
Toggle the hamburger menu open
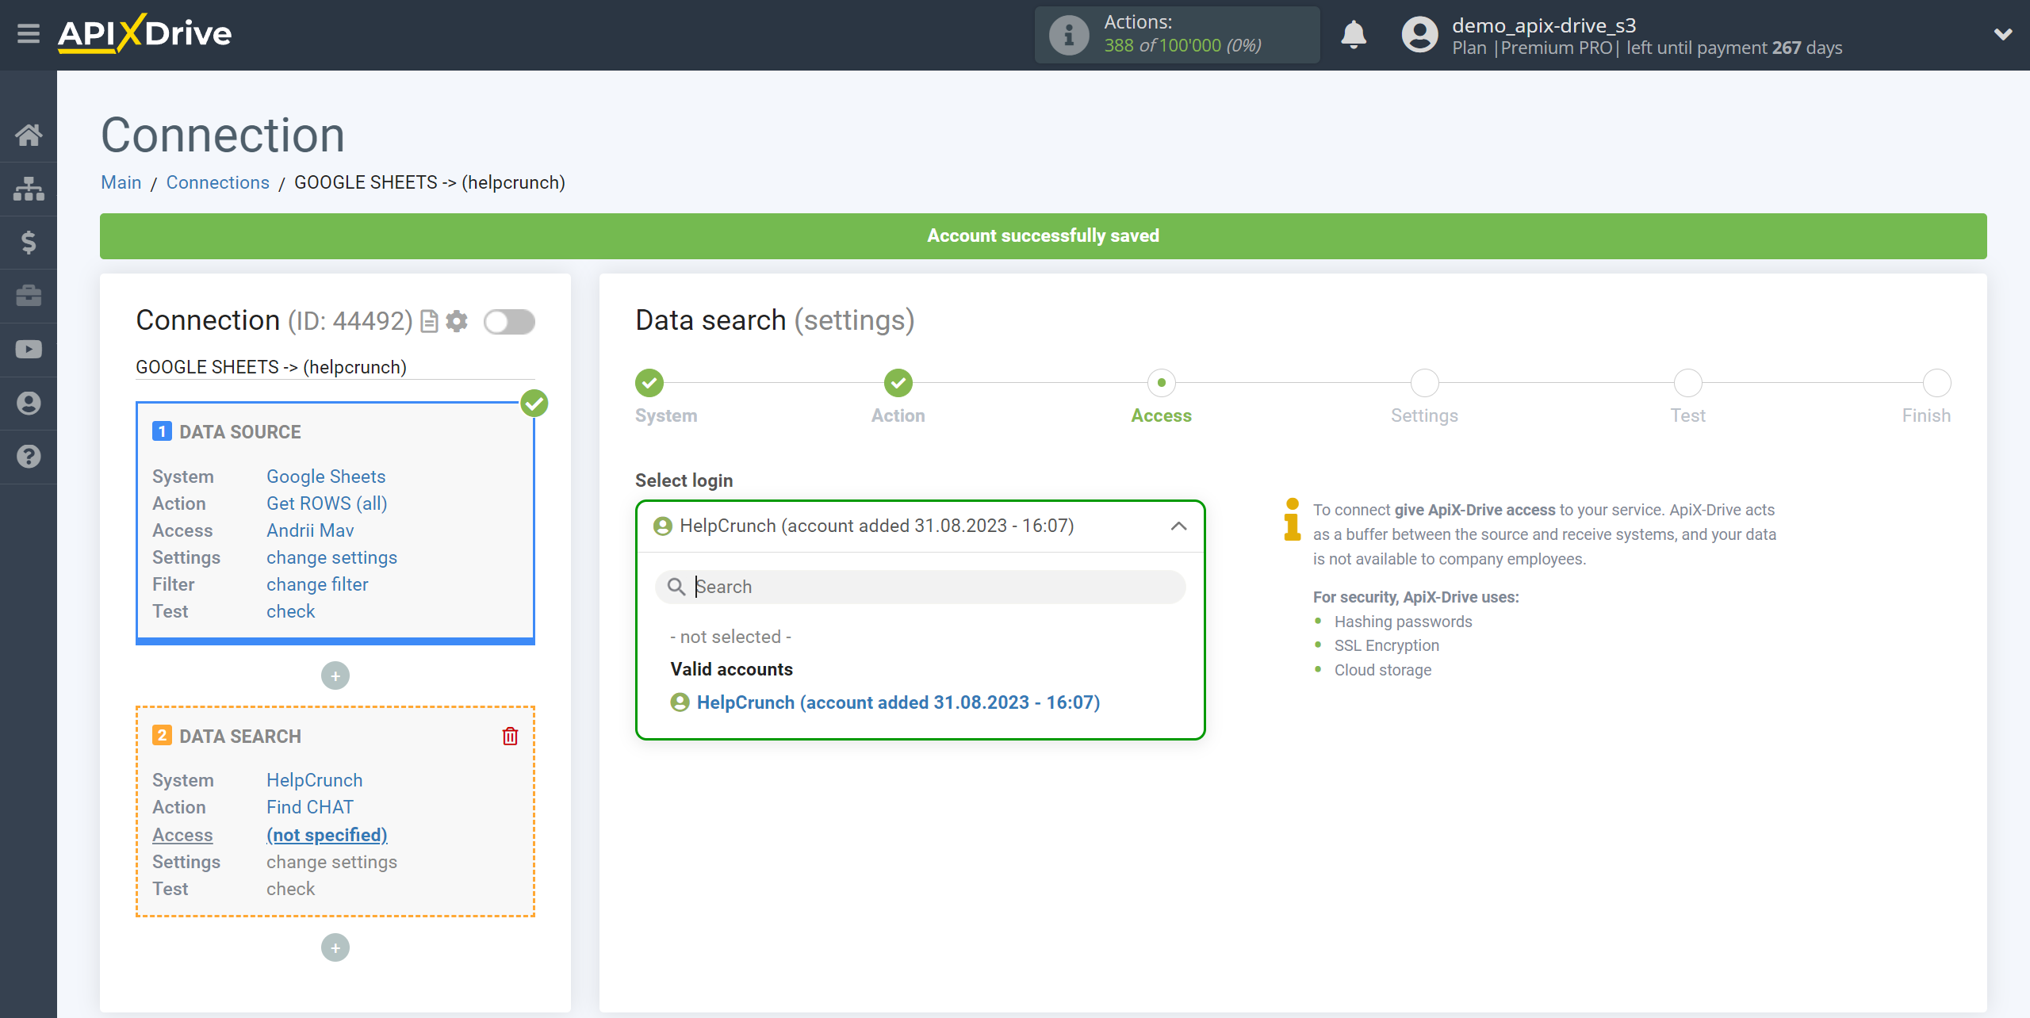pyautogui.click(x=27, y=34)
